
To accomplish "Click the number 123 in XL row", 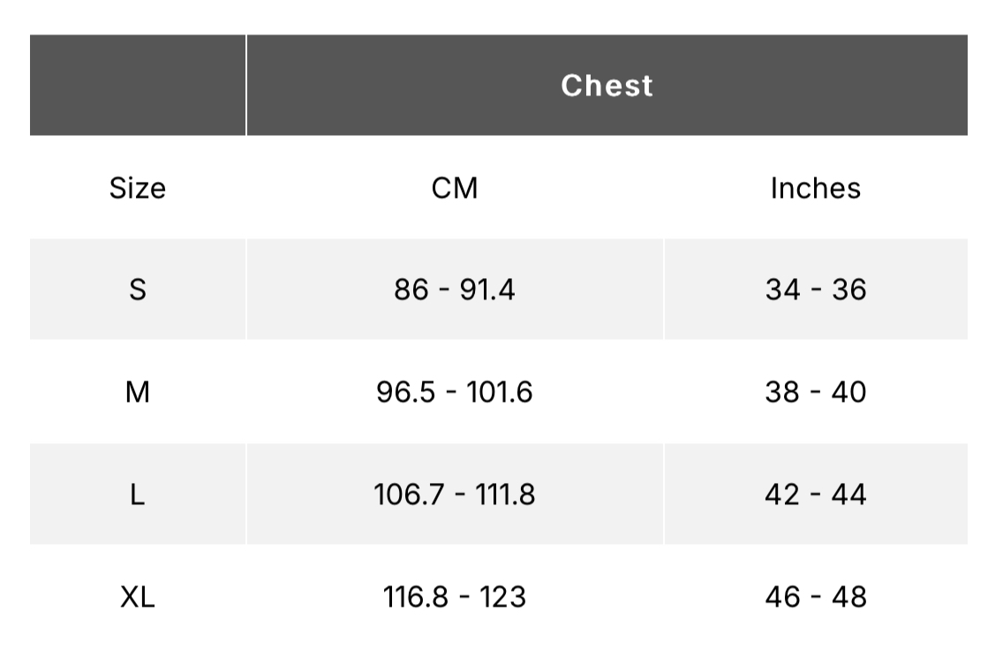I will [x=502, y=596].
